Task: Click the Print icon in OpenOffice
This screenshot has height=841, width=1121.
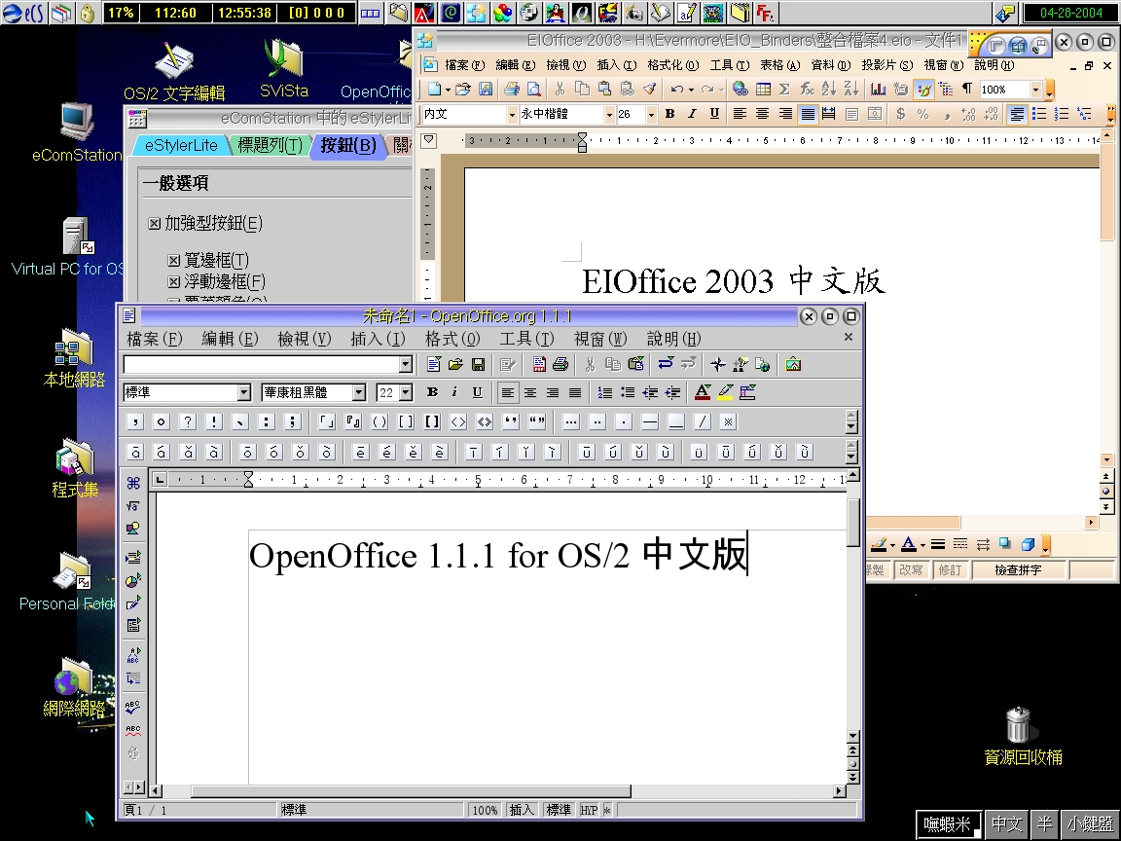Action: point(560,365)
